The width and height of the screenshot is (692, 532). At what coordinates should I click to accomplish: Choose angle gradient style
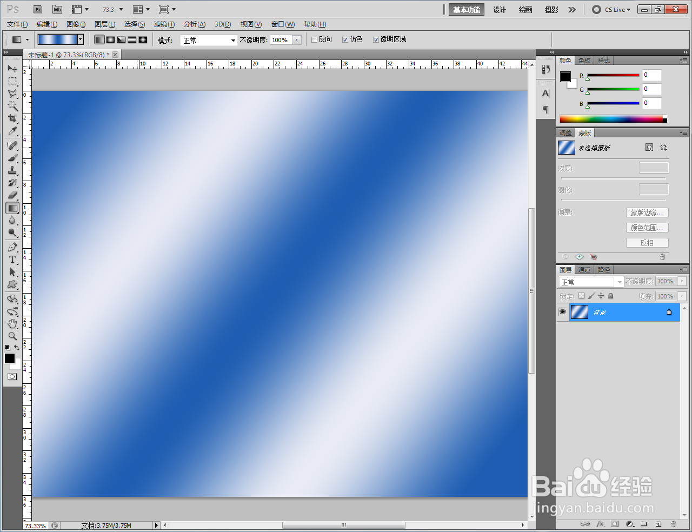[121, 40]
